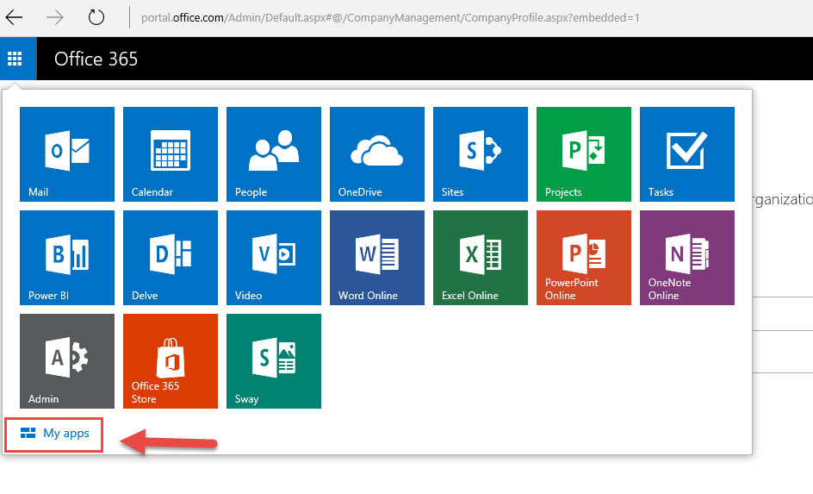Open the Projects app tile
The width and height of the screenshot is (813, 494).
point(584,154)
